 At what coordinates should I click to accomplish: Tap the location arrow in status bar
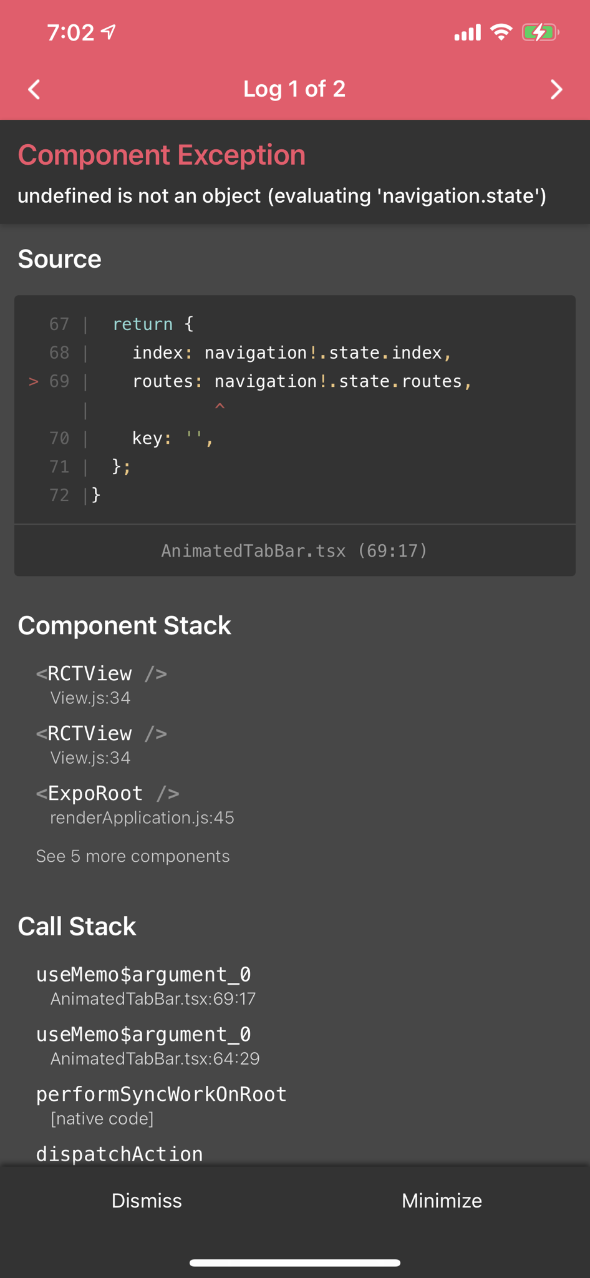(x=109, y=32)
